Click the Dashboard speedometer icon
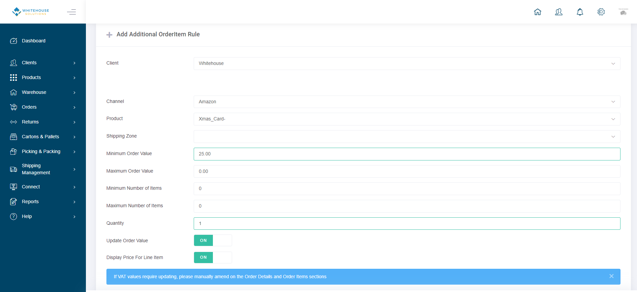 point(13,41)
